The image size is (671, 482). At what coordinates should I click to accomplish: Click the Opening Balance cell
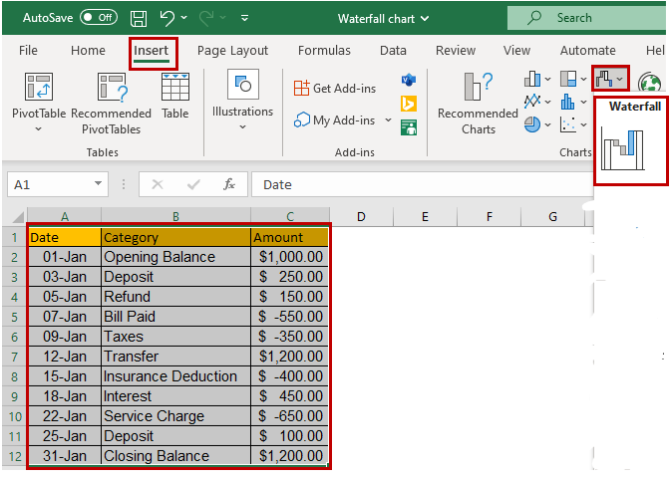coord(175,257)
